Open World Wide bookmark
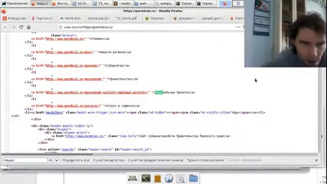This screenshot has height=184, width=327. click(x=71, y=18)
